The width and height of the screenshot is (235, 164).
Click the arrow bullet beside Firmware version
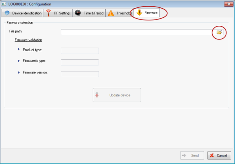(19, 73)
